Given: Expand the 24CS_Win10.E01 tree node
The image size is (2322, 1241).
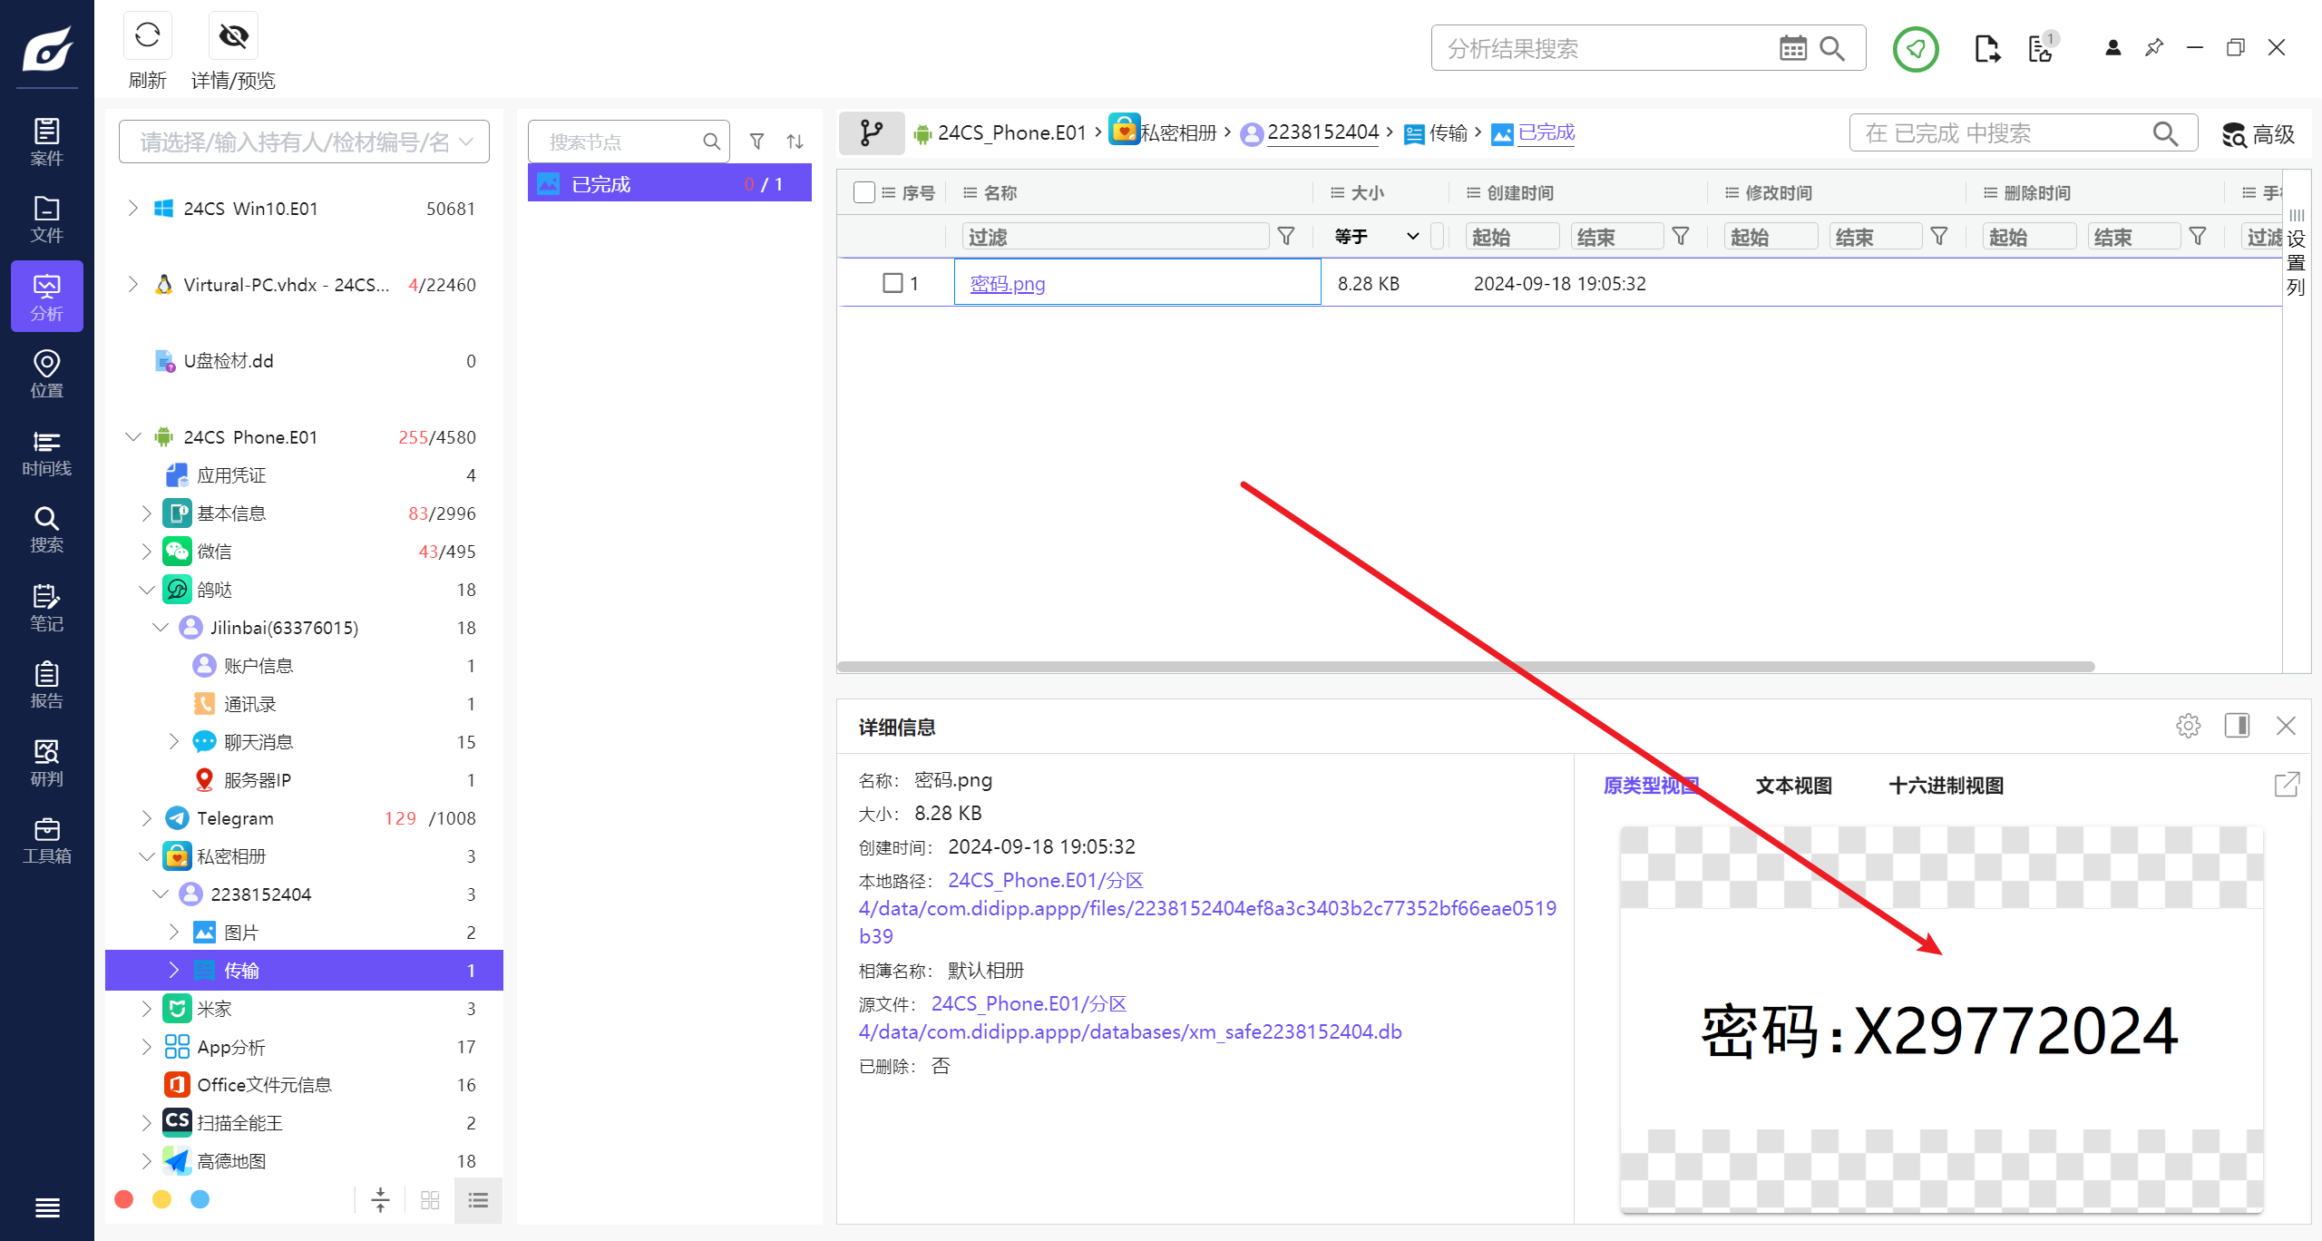Looking at the screenshot, I should 133,209.
